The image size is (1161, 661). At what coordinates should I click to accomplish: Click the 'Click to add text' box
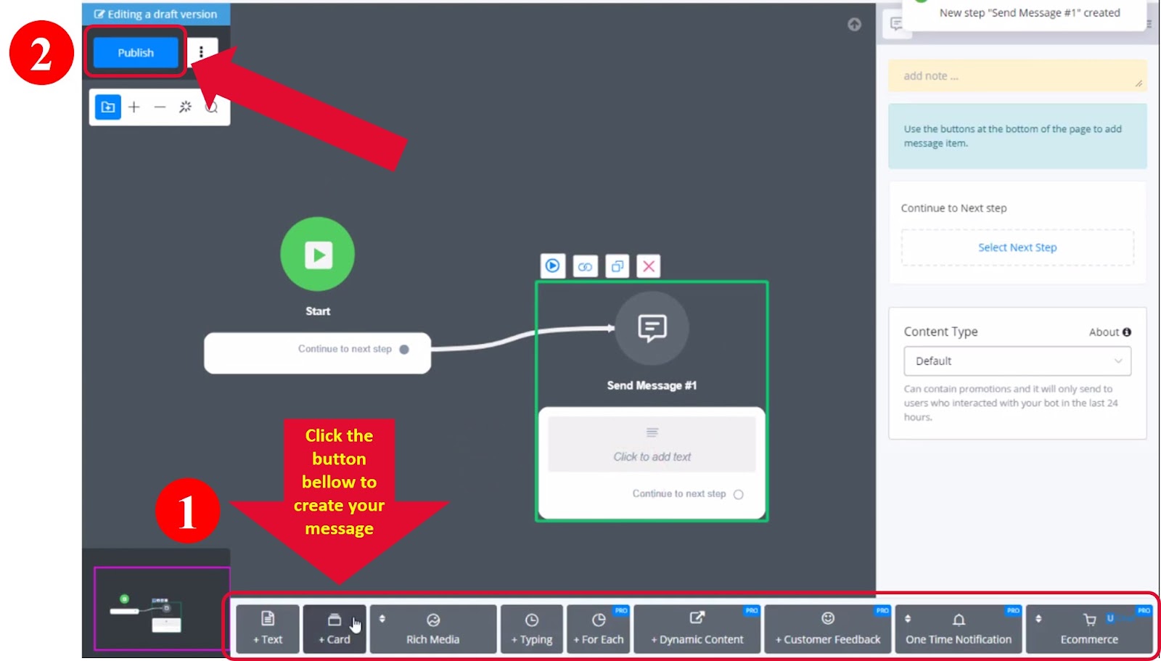(652, 444)
